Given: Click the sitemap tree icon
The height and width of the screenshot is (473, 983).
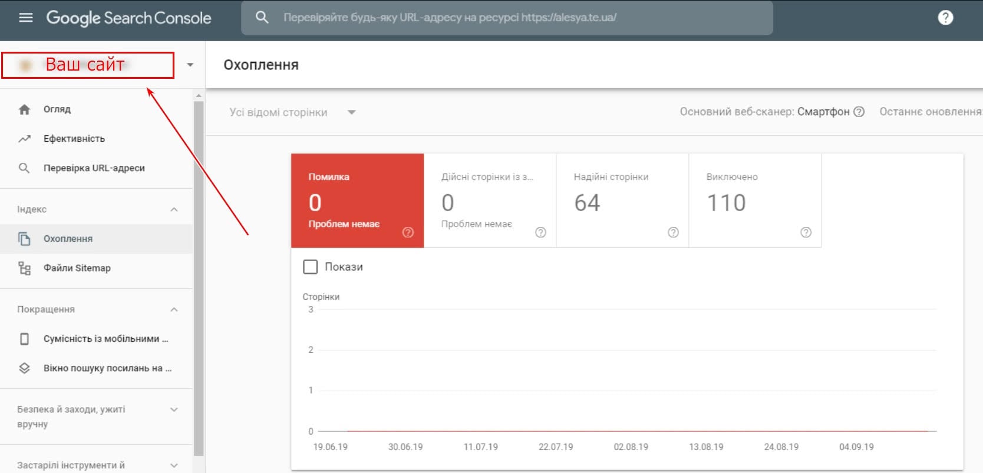Looking at the screenshot, I should (x=24, y=268).
